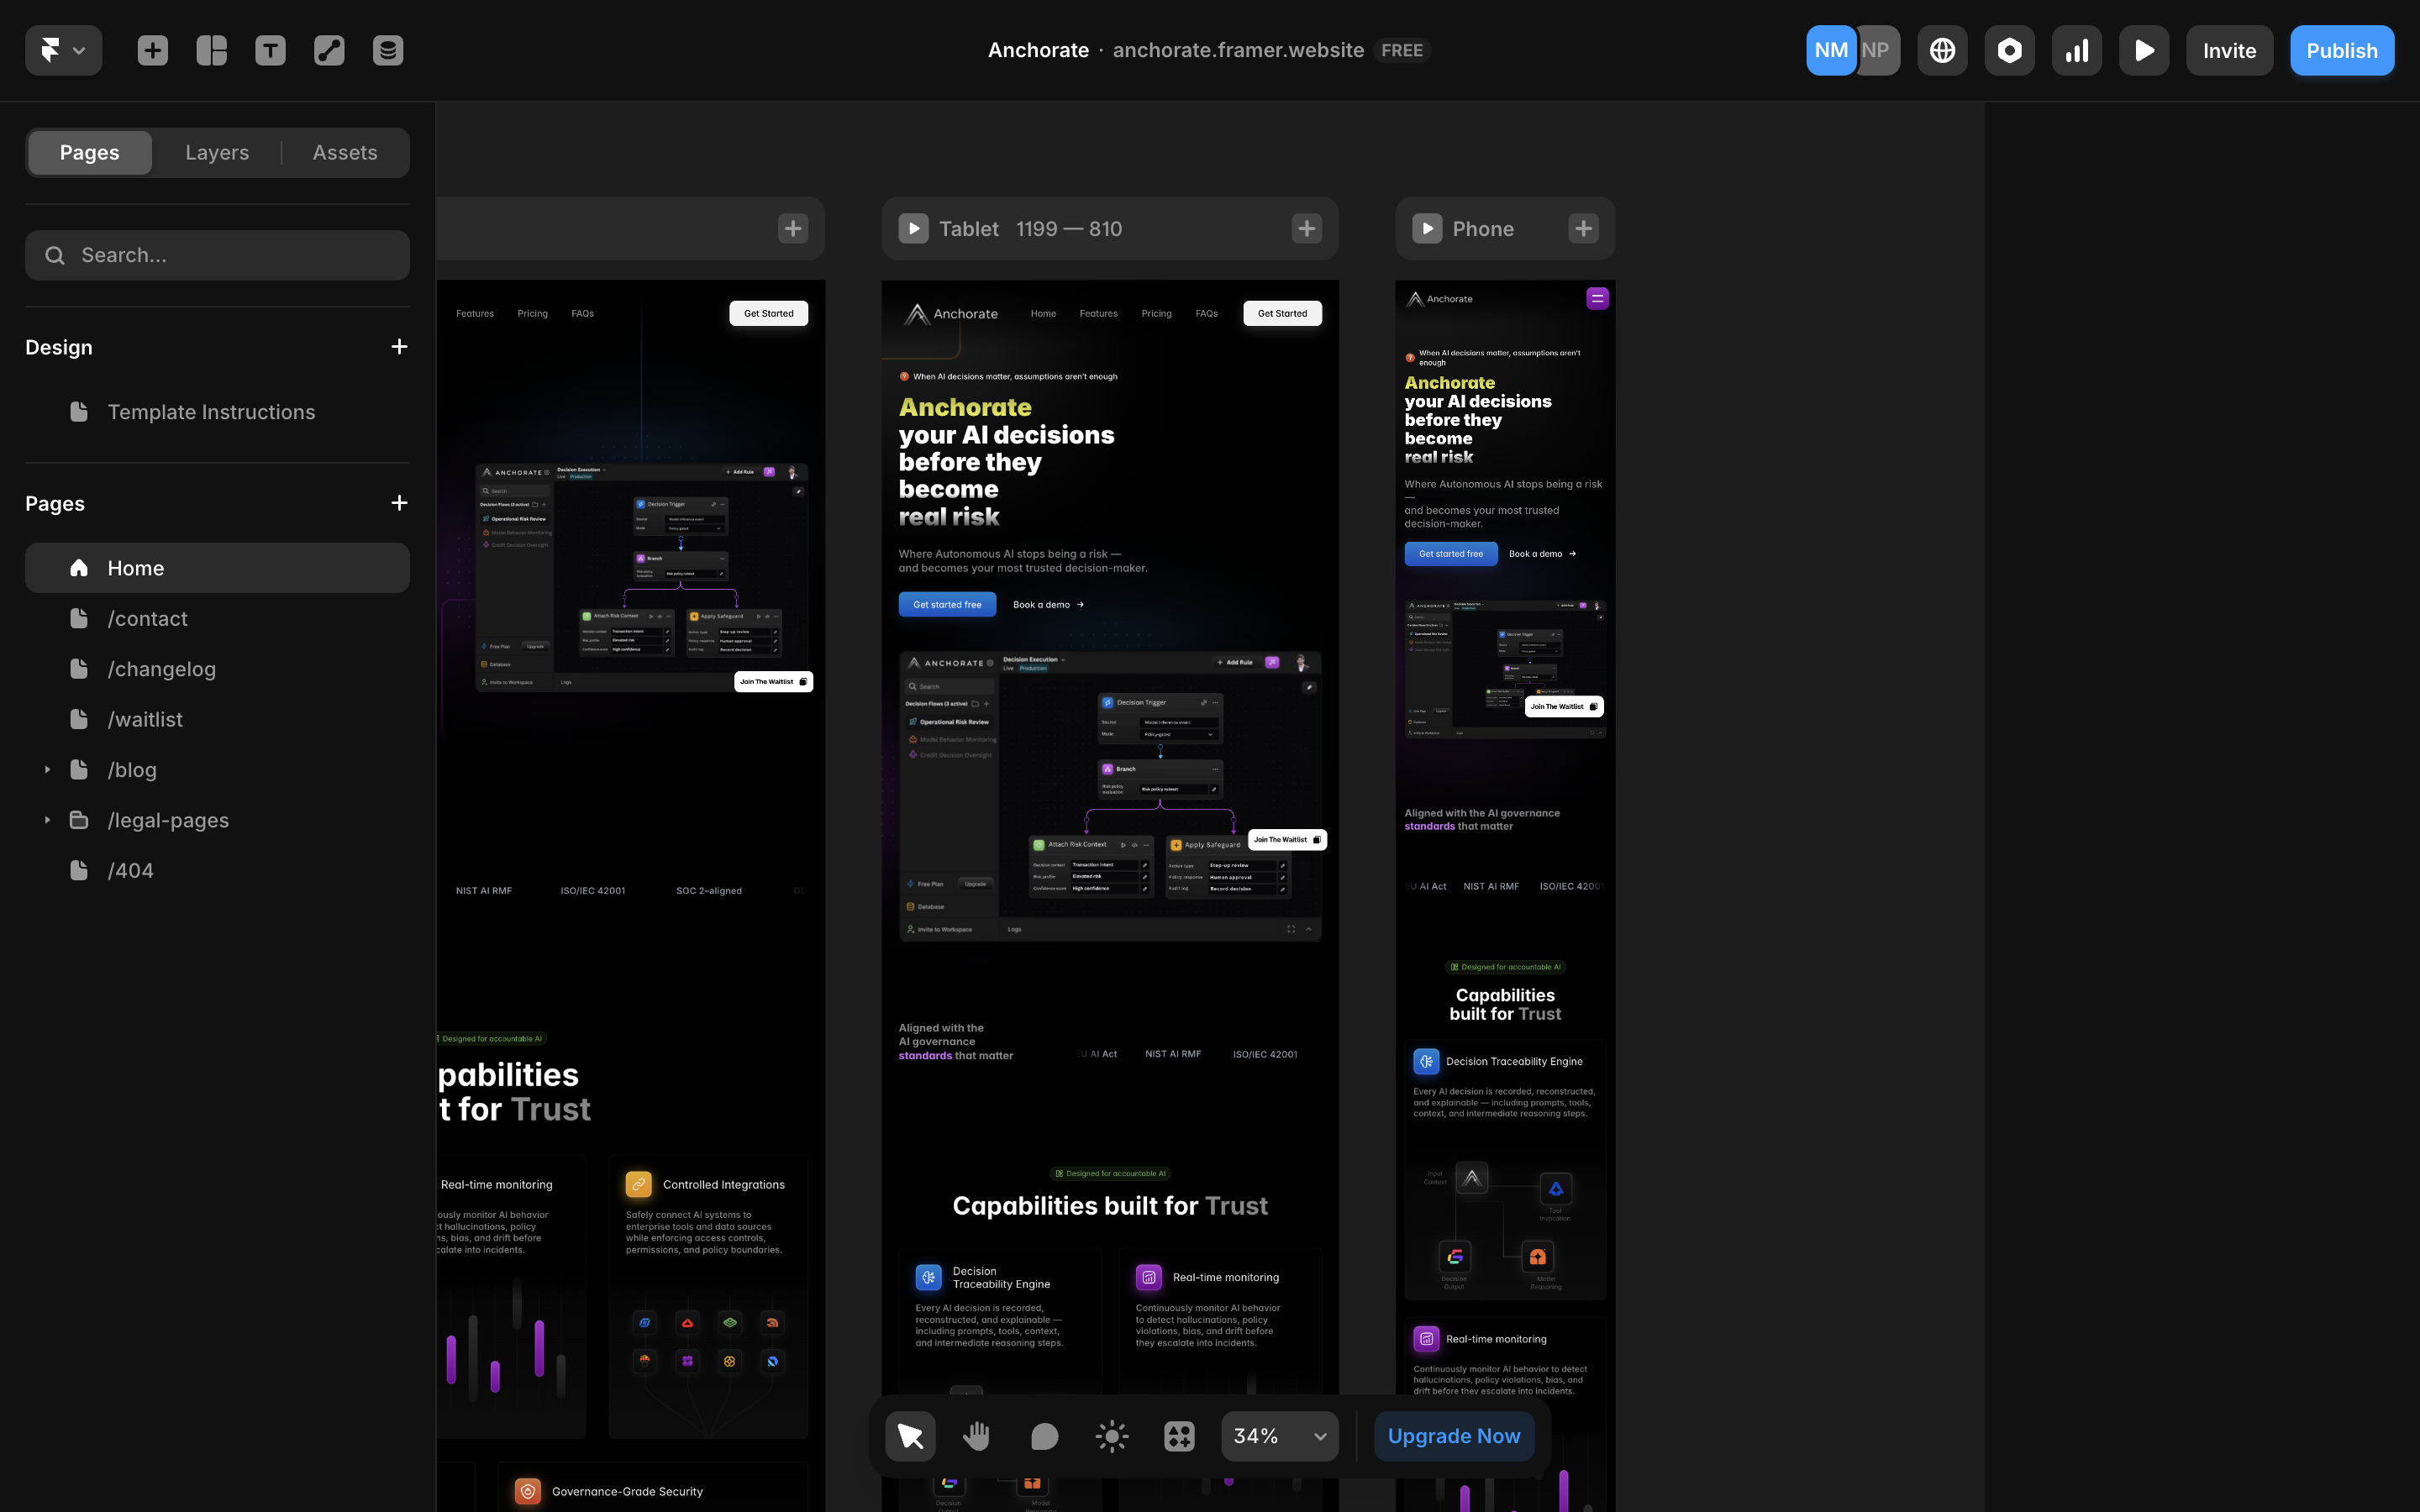
Task: Select the Layout tool icon
Action: click(211, 50)
